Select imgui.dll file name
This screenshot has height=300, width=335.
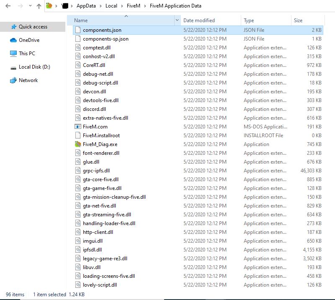click(93, 241)
